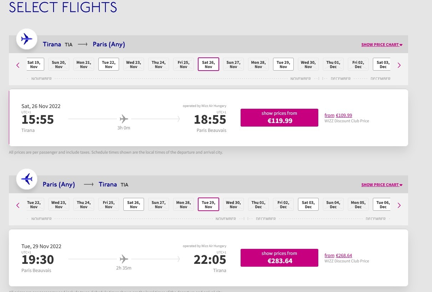Screen dimensions: 432x292
Task: Go to previous outbound dates arrow
Action: click(18, 65)
